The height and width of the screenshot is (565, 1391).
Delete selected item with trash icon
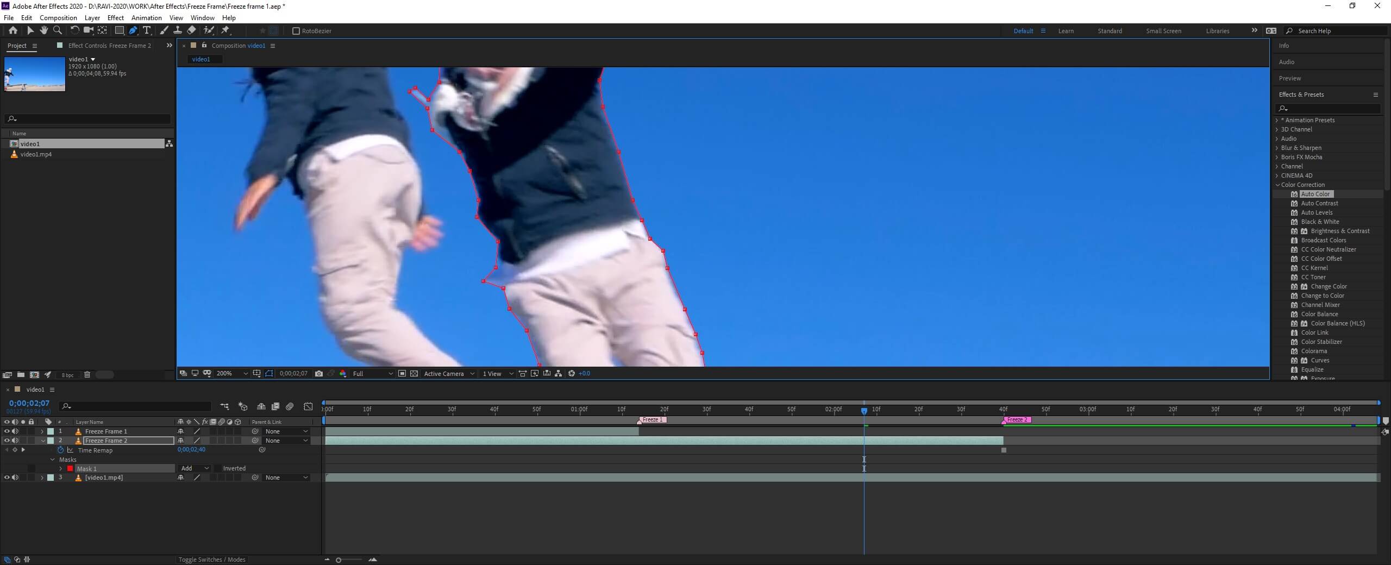point(87,374)
